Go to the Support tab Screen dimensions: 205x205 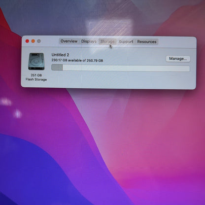(126, 41)
